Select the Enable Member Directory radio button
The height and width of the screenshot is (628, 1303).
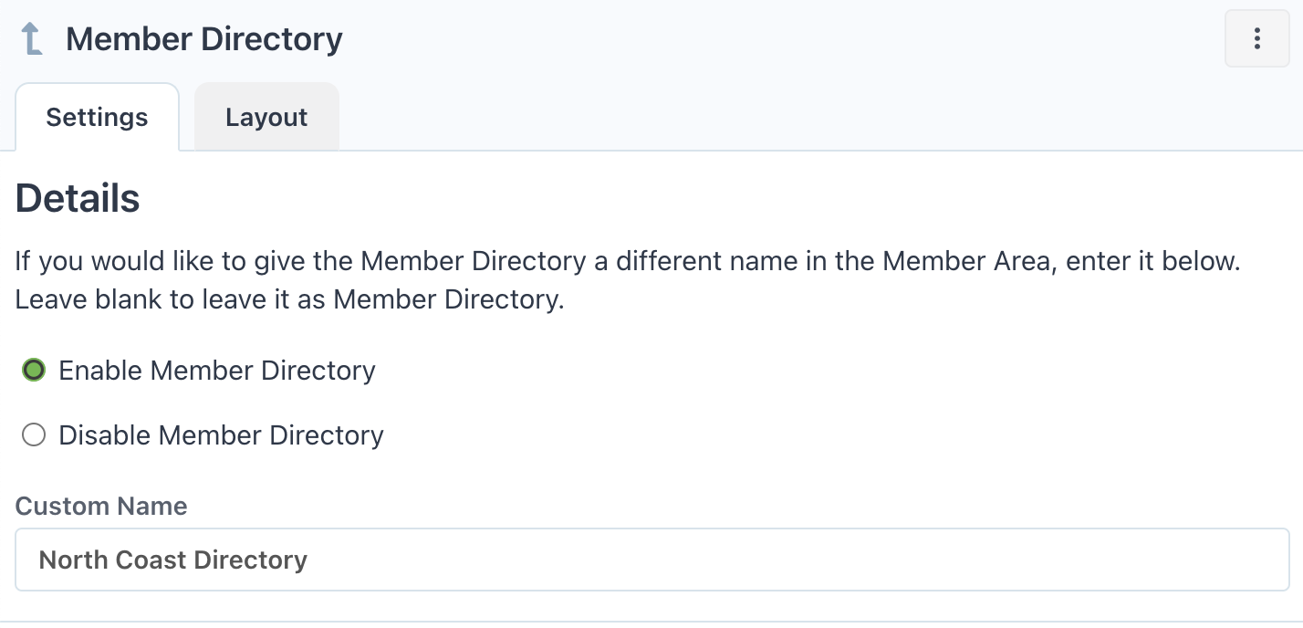click(x=34, y=371)
